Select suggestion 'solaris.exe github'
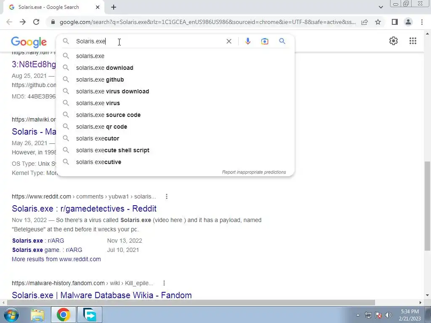The image size is (431, 323). pos(175,79)
